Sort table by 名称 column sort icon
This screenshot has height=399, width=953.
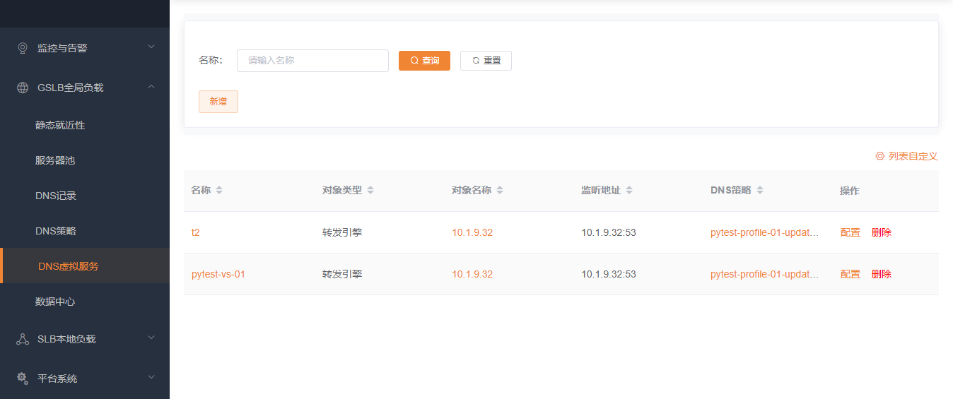click(219, 191)
